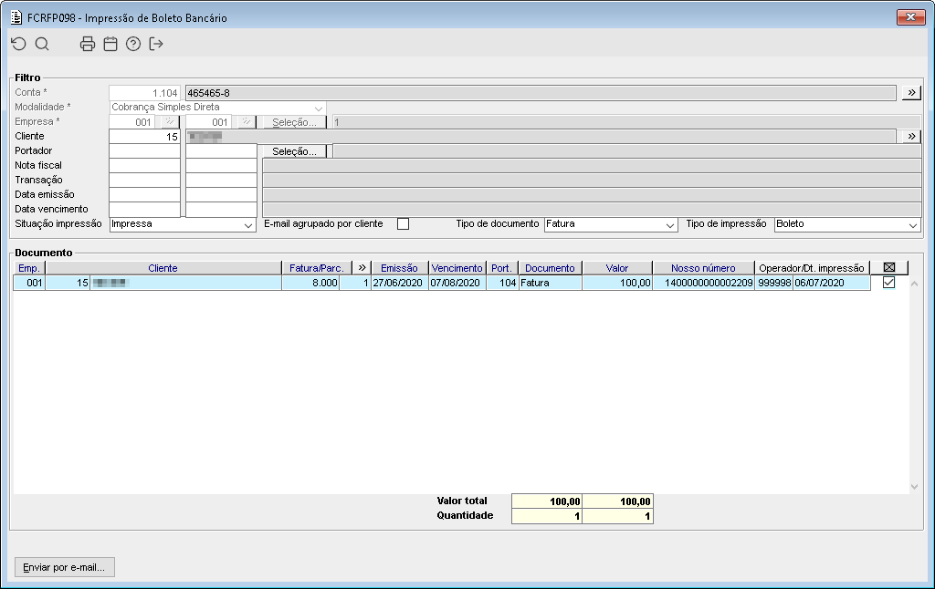935x589 pixels.
Task: Click the operator 999998 cell
Action: [774, 283]
